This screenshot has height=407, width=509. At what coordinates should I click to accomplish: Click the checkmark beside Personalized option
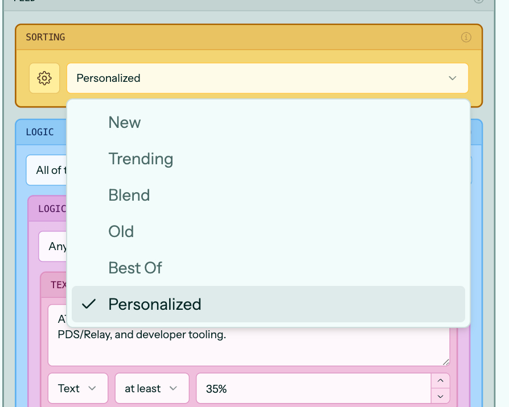pos(88,304)
